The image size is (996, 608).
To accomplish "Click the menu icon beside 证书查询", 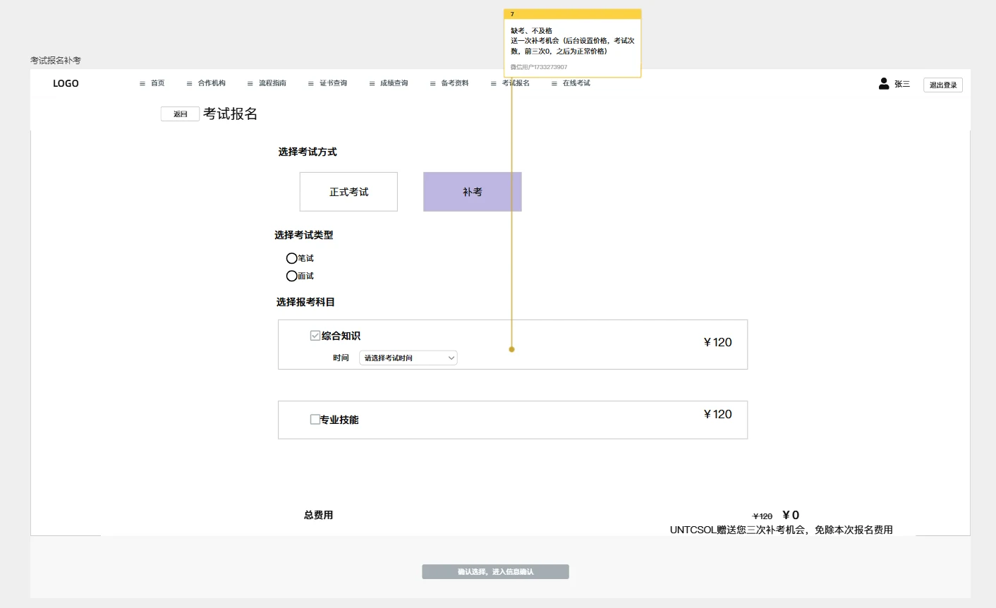I will [311, 83].
